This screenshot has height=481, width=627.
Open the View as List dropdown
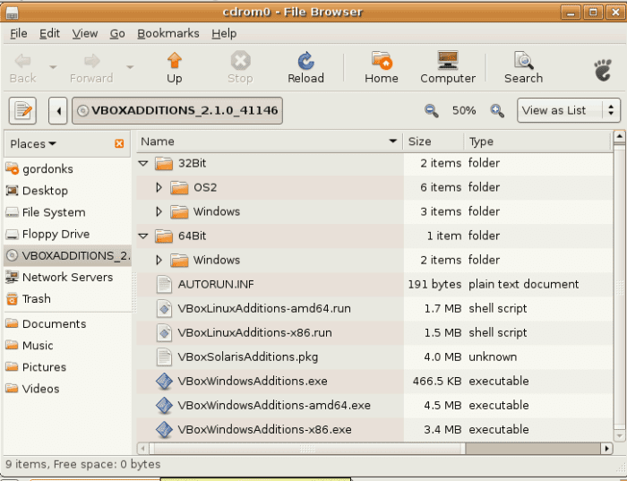pos(568,110)
